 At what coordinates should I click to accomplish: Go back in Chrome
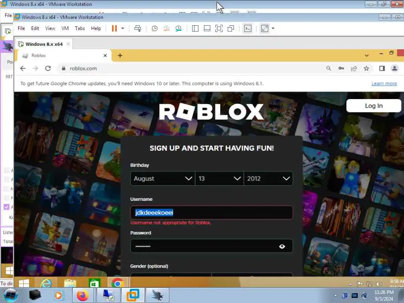23,68
